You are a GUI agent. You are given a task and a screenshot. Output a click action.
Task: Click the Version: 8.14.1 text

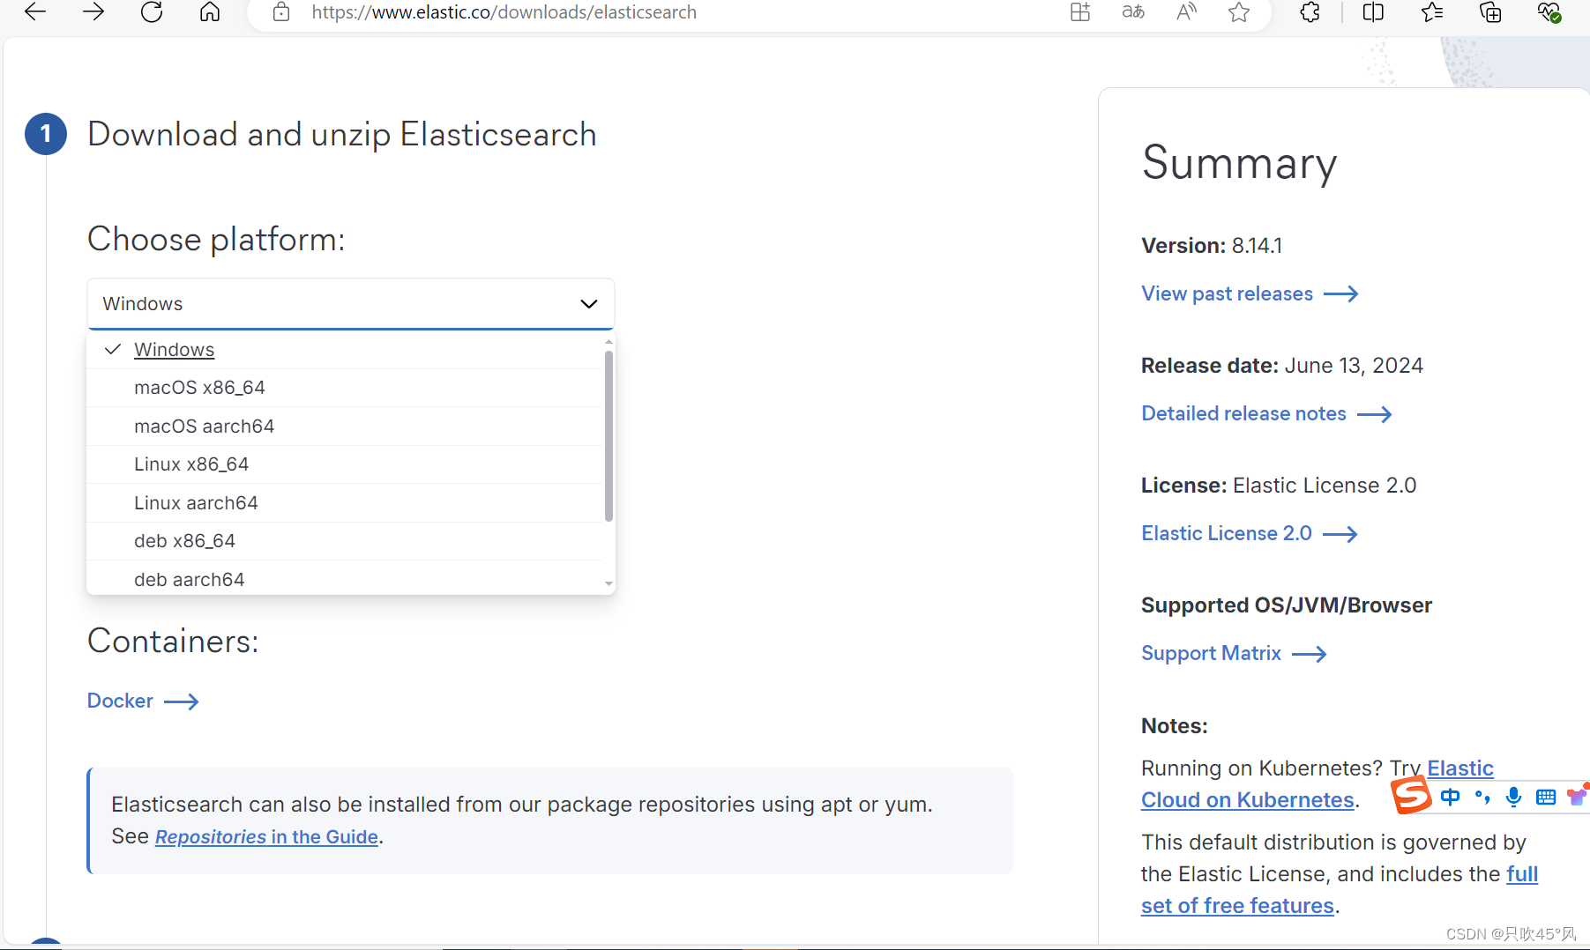(x=1212, y=246)
